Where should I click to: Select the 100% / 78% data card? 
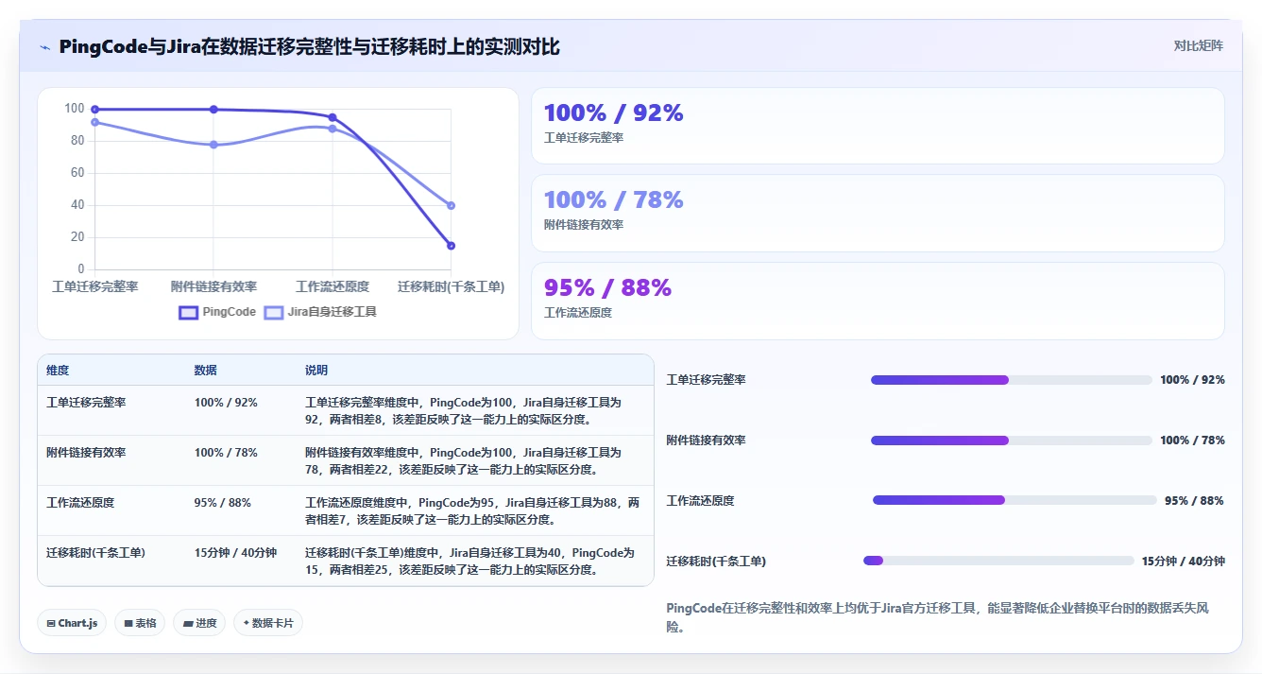pos(878,213)
